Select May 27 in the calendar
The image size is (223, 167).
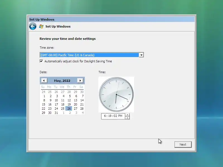[76, 109]
